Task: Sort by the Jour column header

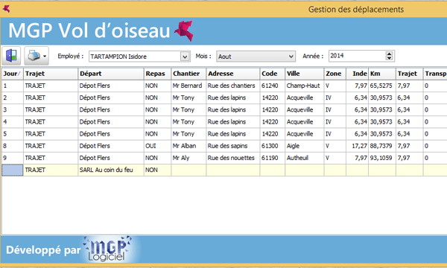Action: click(12, 74)
